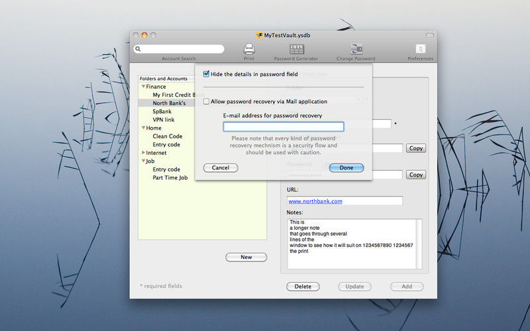Screen dimensions: 530x331
Task: Click the Print toolbar icon
Action: [249, 49]
